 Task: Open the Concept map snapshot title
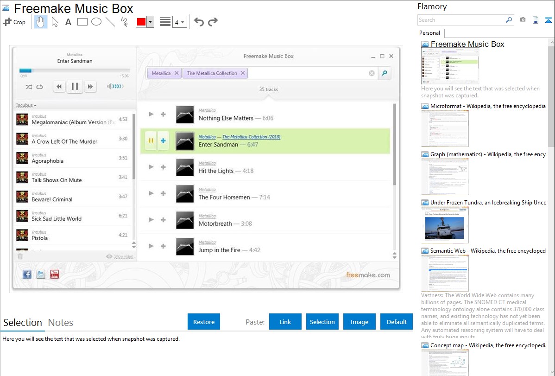click(x=488, y=345)
